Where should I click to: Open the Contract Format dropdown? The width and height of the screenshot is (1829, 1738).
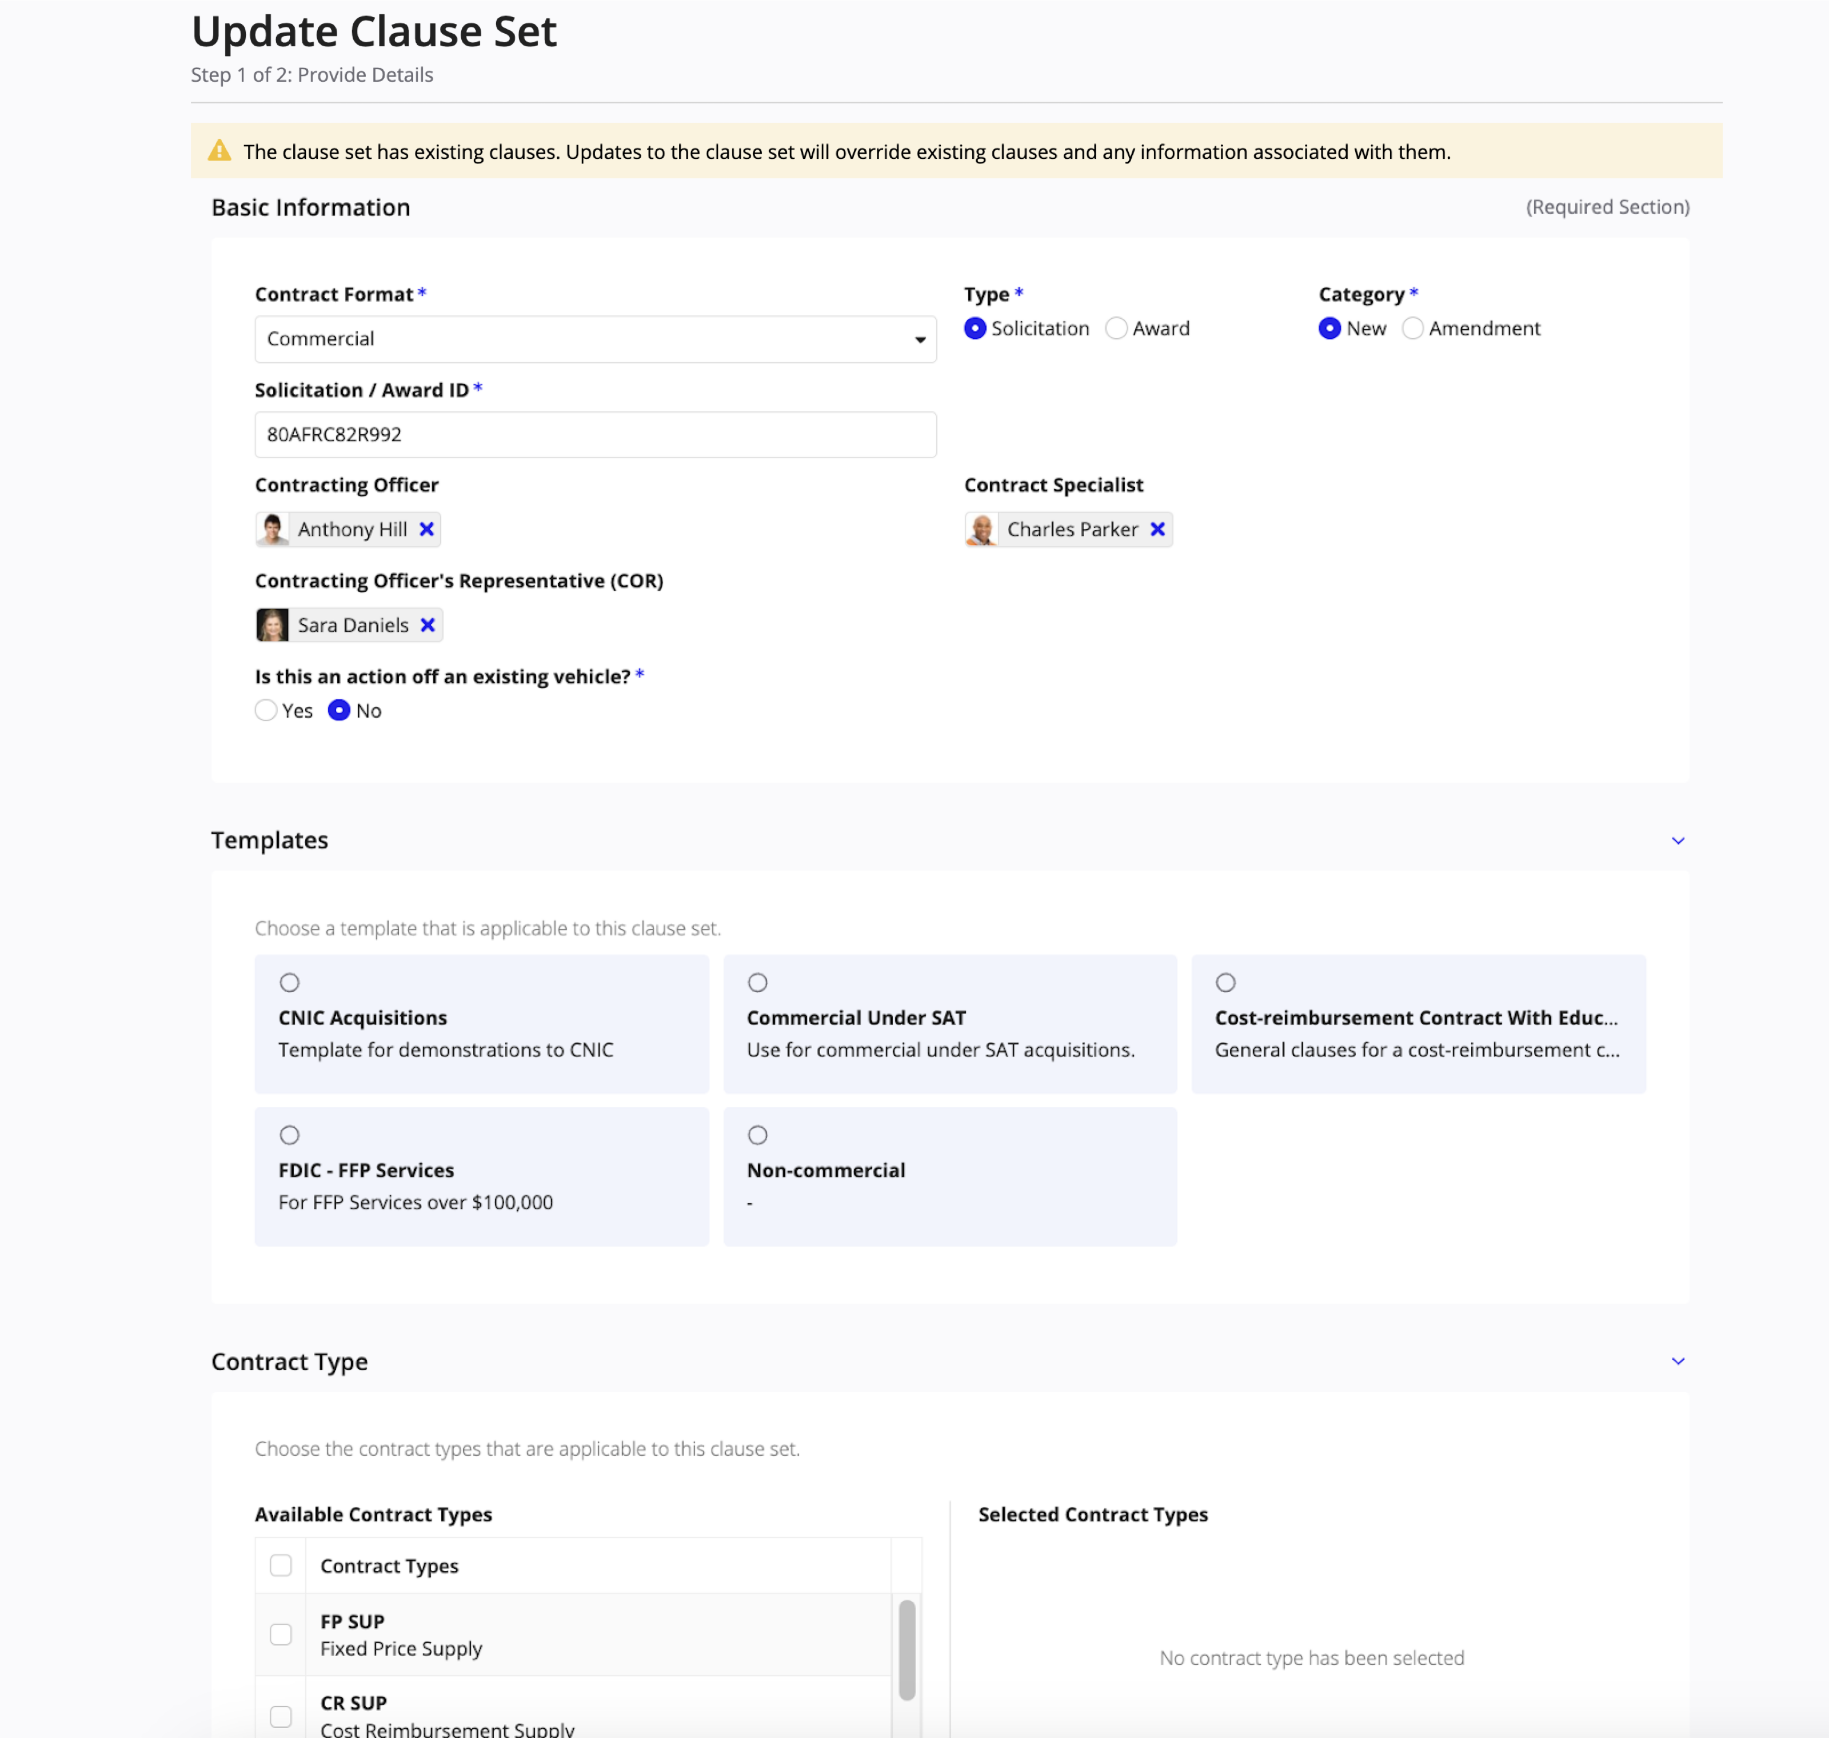tap(595, 339)
